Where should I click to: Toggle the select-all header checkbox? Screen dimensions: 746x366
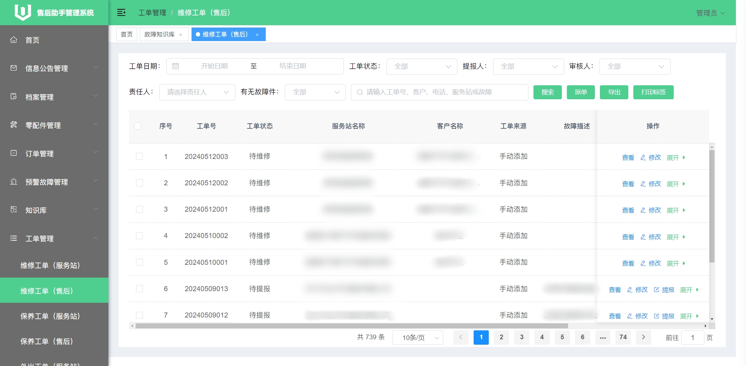(138, 126)
